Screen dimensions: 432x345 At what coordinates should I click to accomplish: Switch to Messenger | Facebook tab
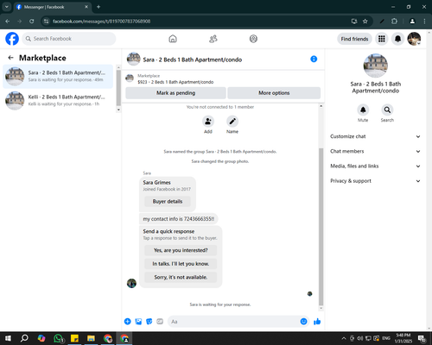click(x=53, y=7)
